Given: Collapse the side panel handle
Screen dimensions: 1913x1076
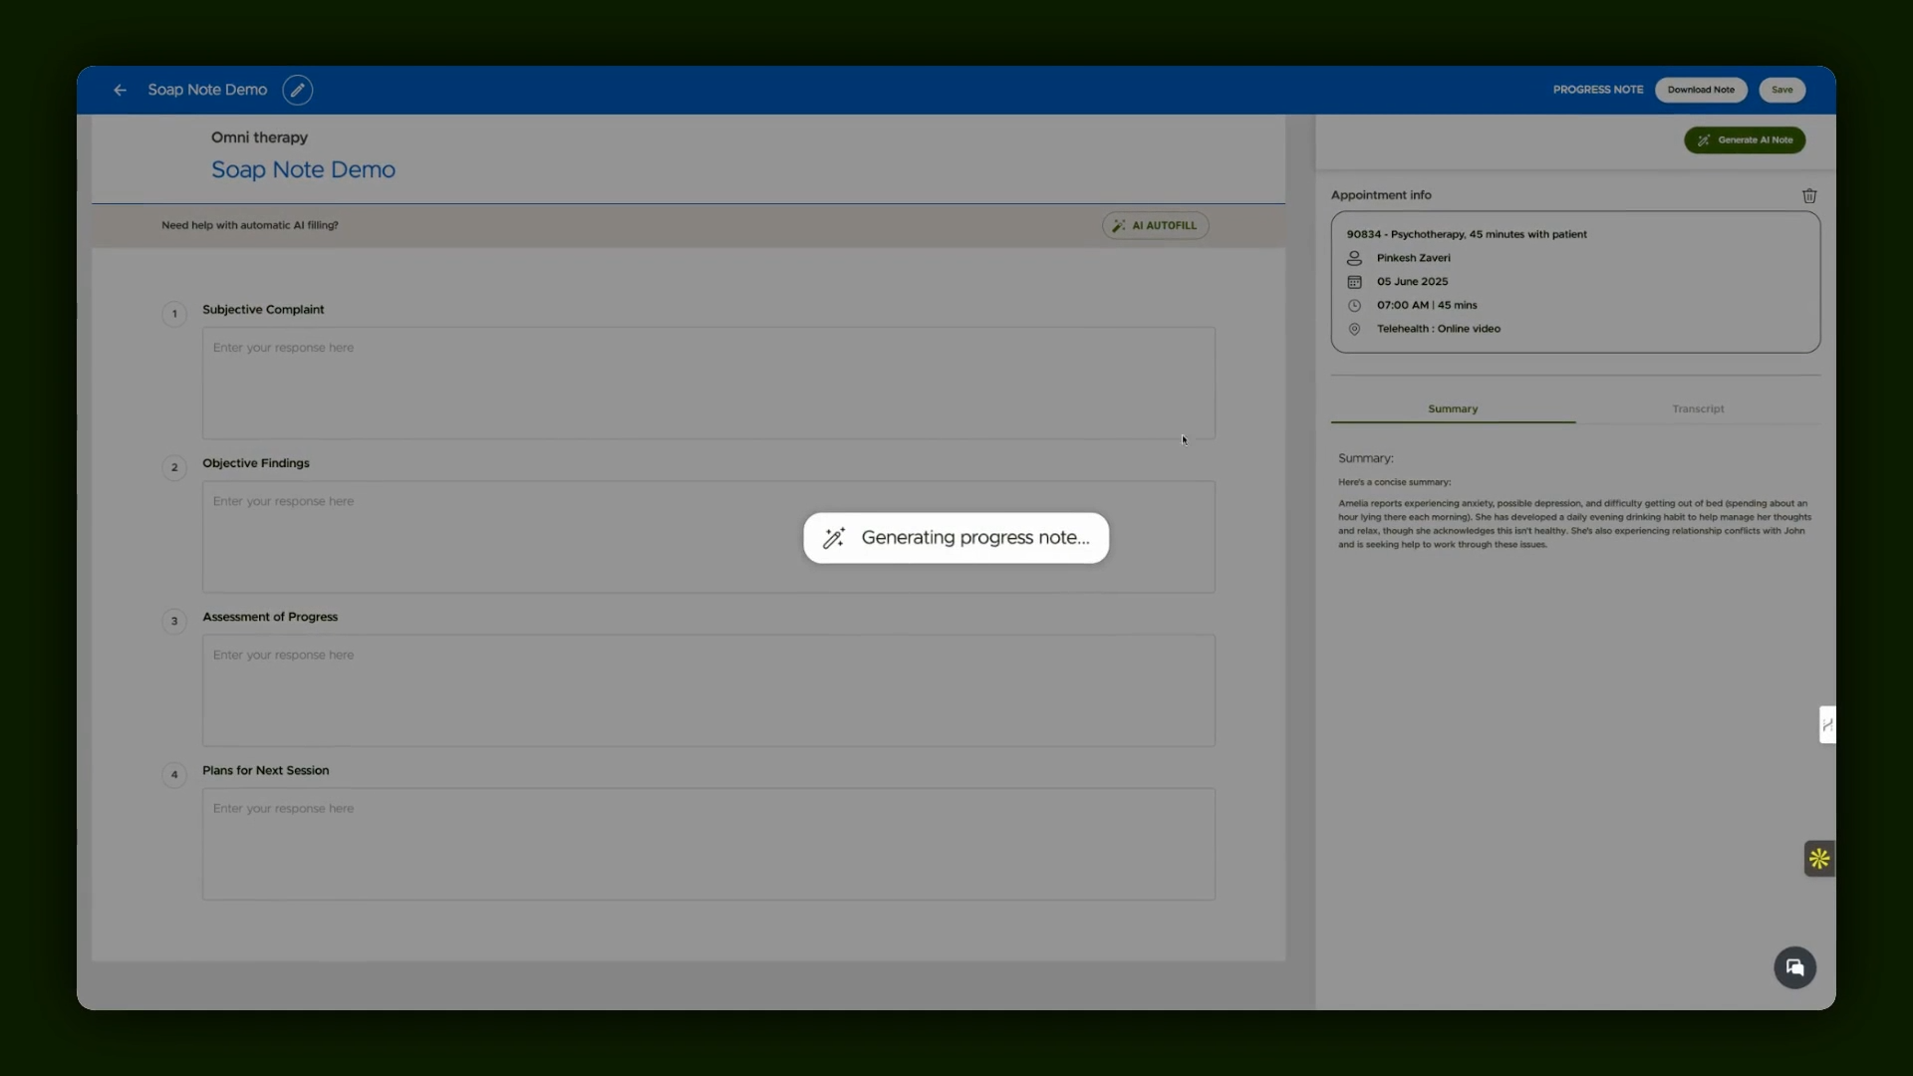Looking at the screenshot, I should [1827, 724].
